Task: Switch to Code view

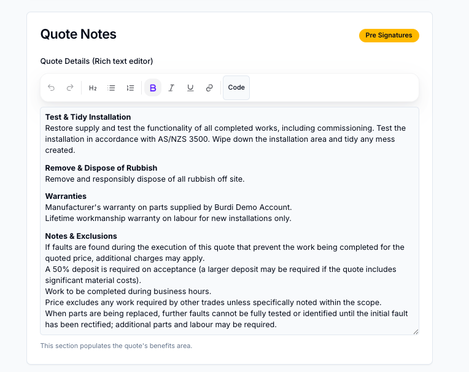Action: (x=236, y=88)
